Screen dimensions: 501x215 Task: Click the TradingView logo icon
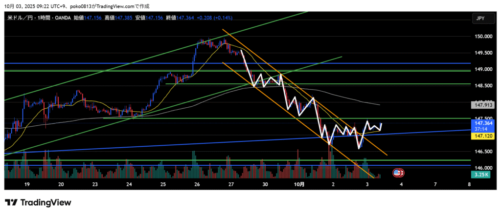(x=11, y=202)
